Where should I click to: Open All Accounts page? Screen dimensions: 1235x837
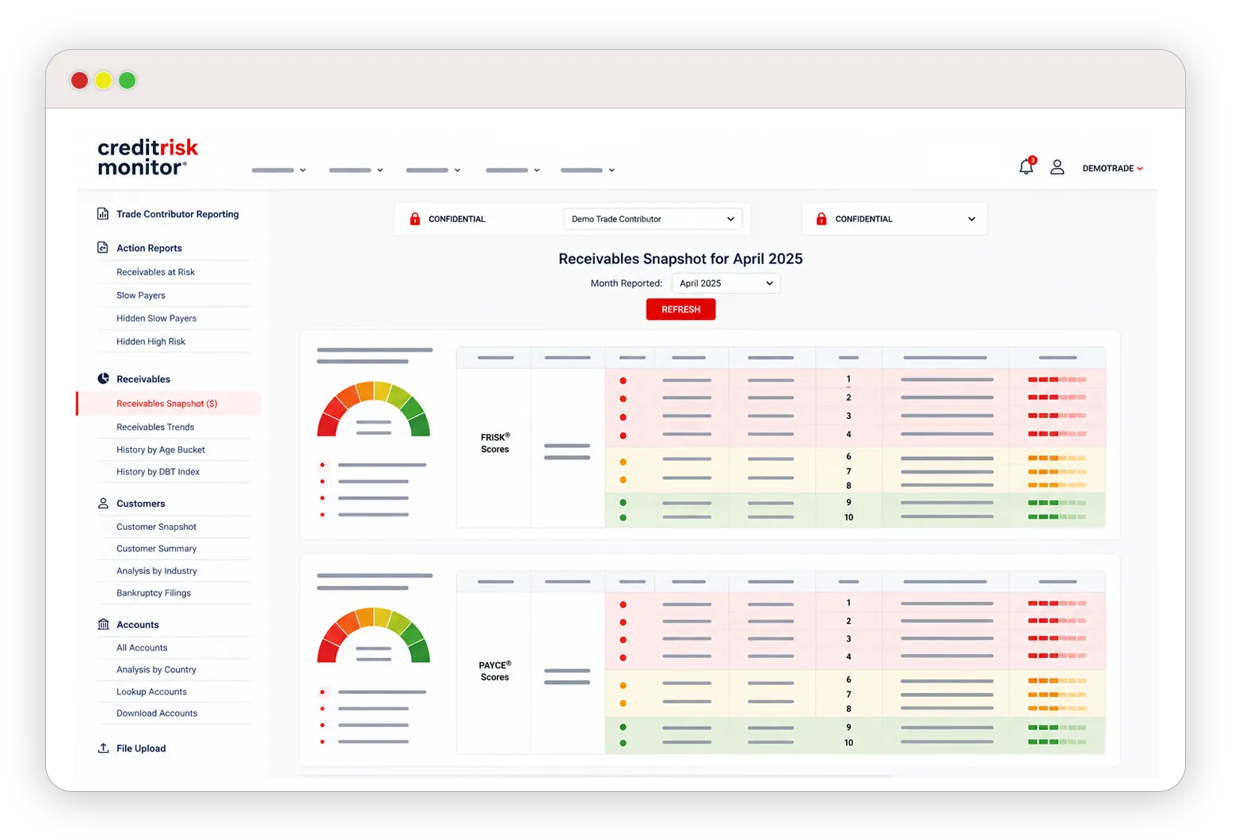[142, 648]
